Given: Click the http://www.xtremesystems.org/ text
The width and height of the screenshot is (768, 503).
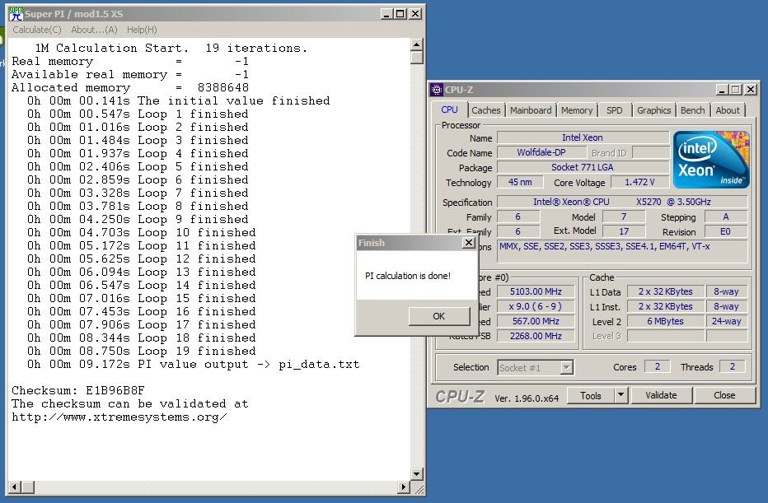Looking at the screenshot, I should 119,417.
